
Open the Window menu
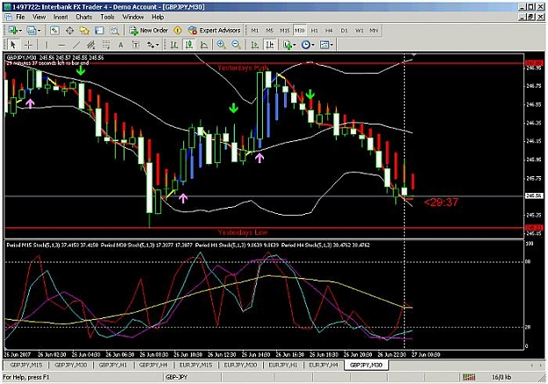132,17
